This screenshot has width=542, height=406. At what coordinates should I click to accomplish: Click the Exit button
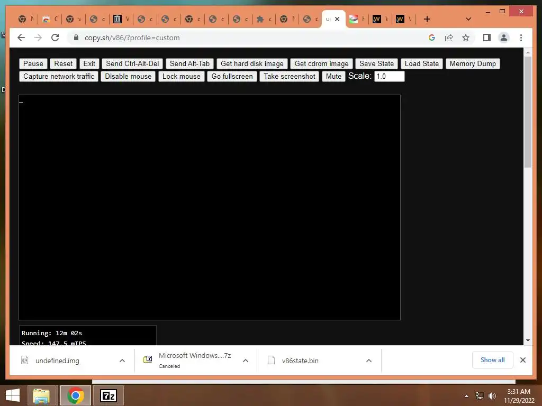tap(89, 63)
